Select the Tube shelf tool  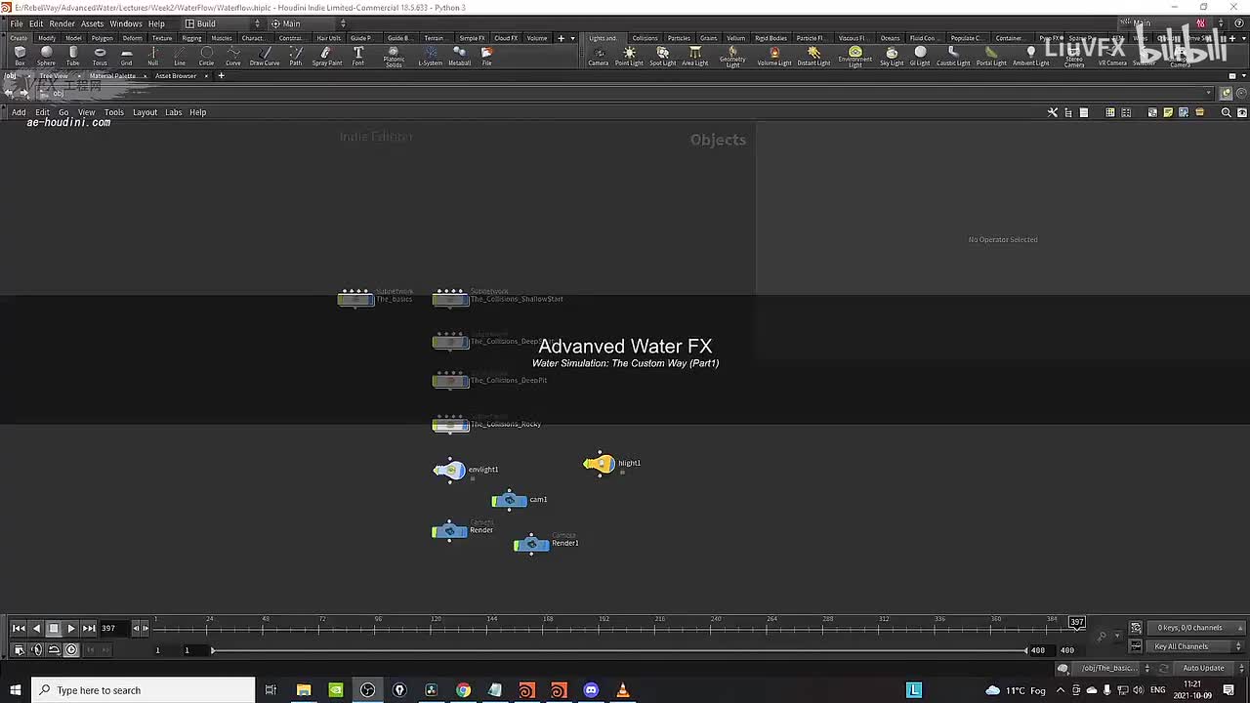(73, 56)
